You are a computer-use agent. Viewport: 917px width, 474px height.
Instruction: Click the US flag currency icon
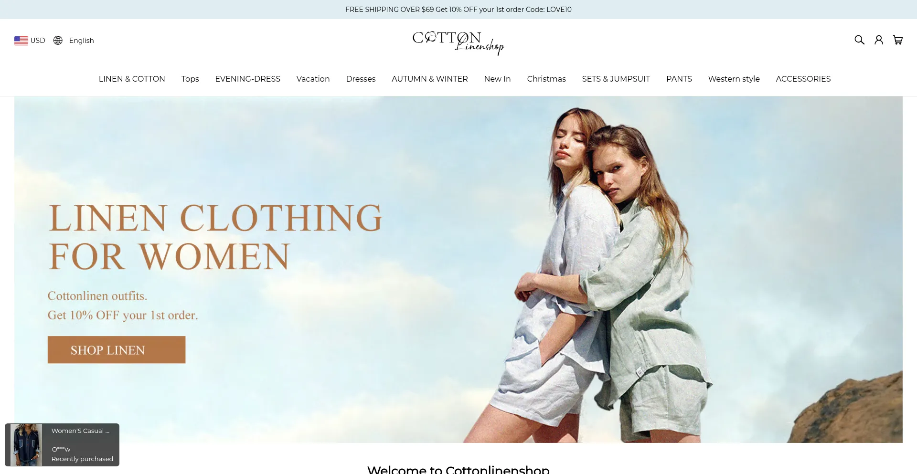point(21,41)
